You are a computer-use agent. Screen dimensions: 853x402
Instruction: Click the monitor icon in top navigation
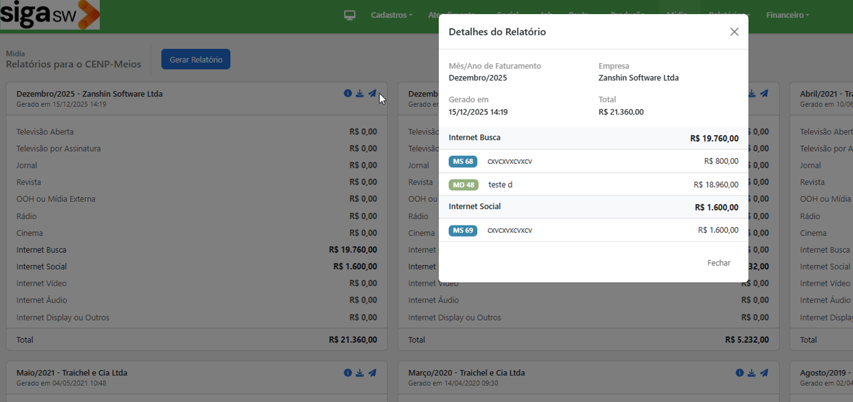click(350, 16)
